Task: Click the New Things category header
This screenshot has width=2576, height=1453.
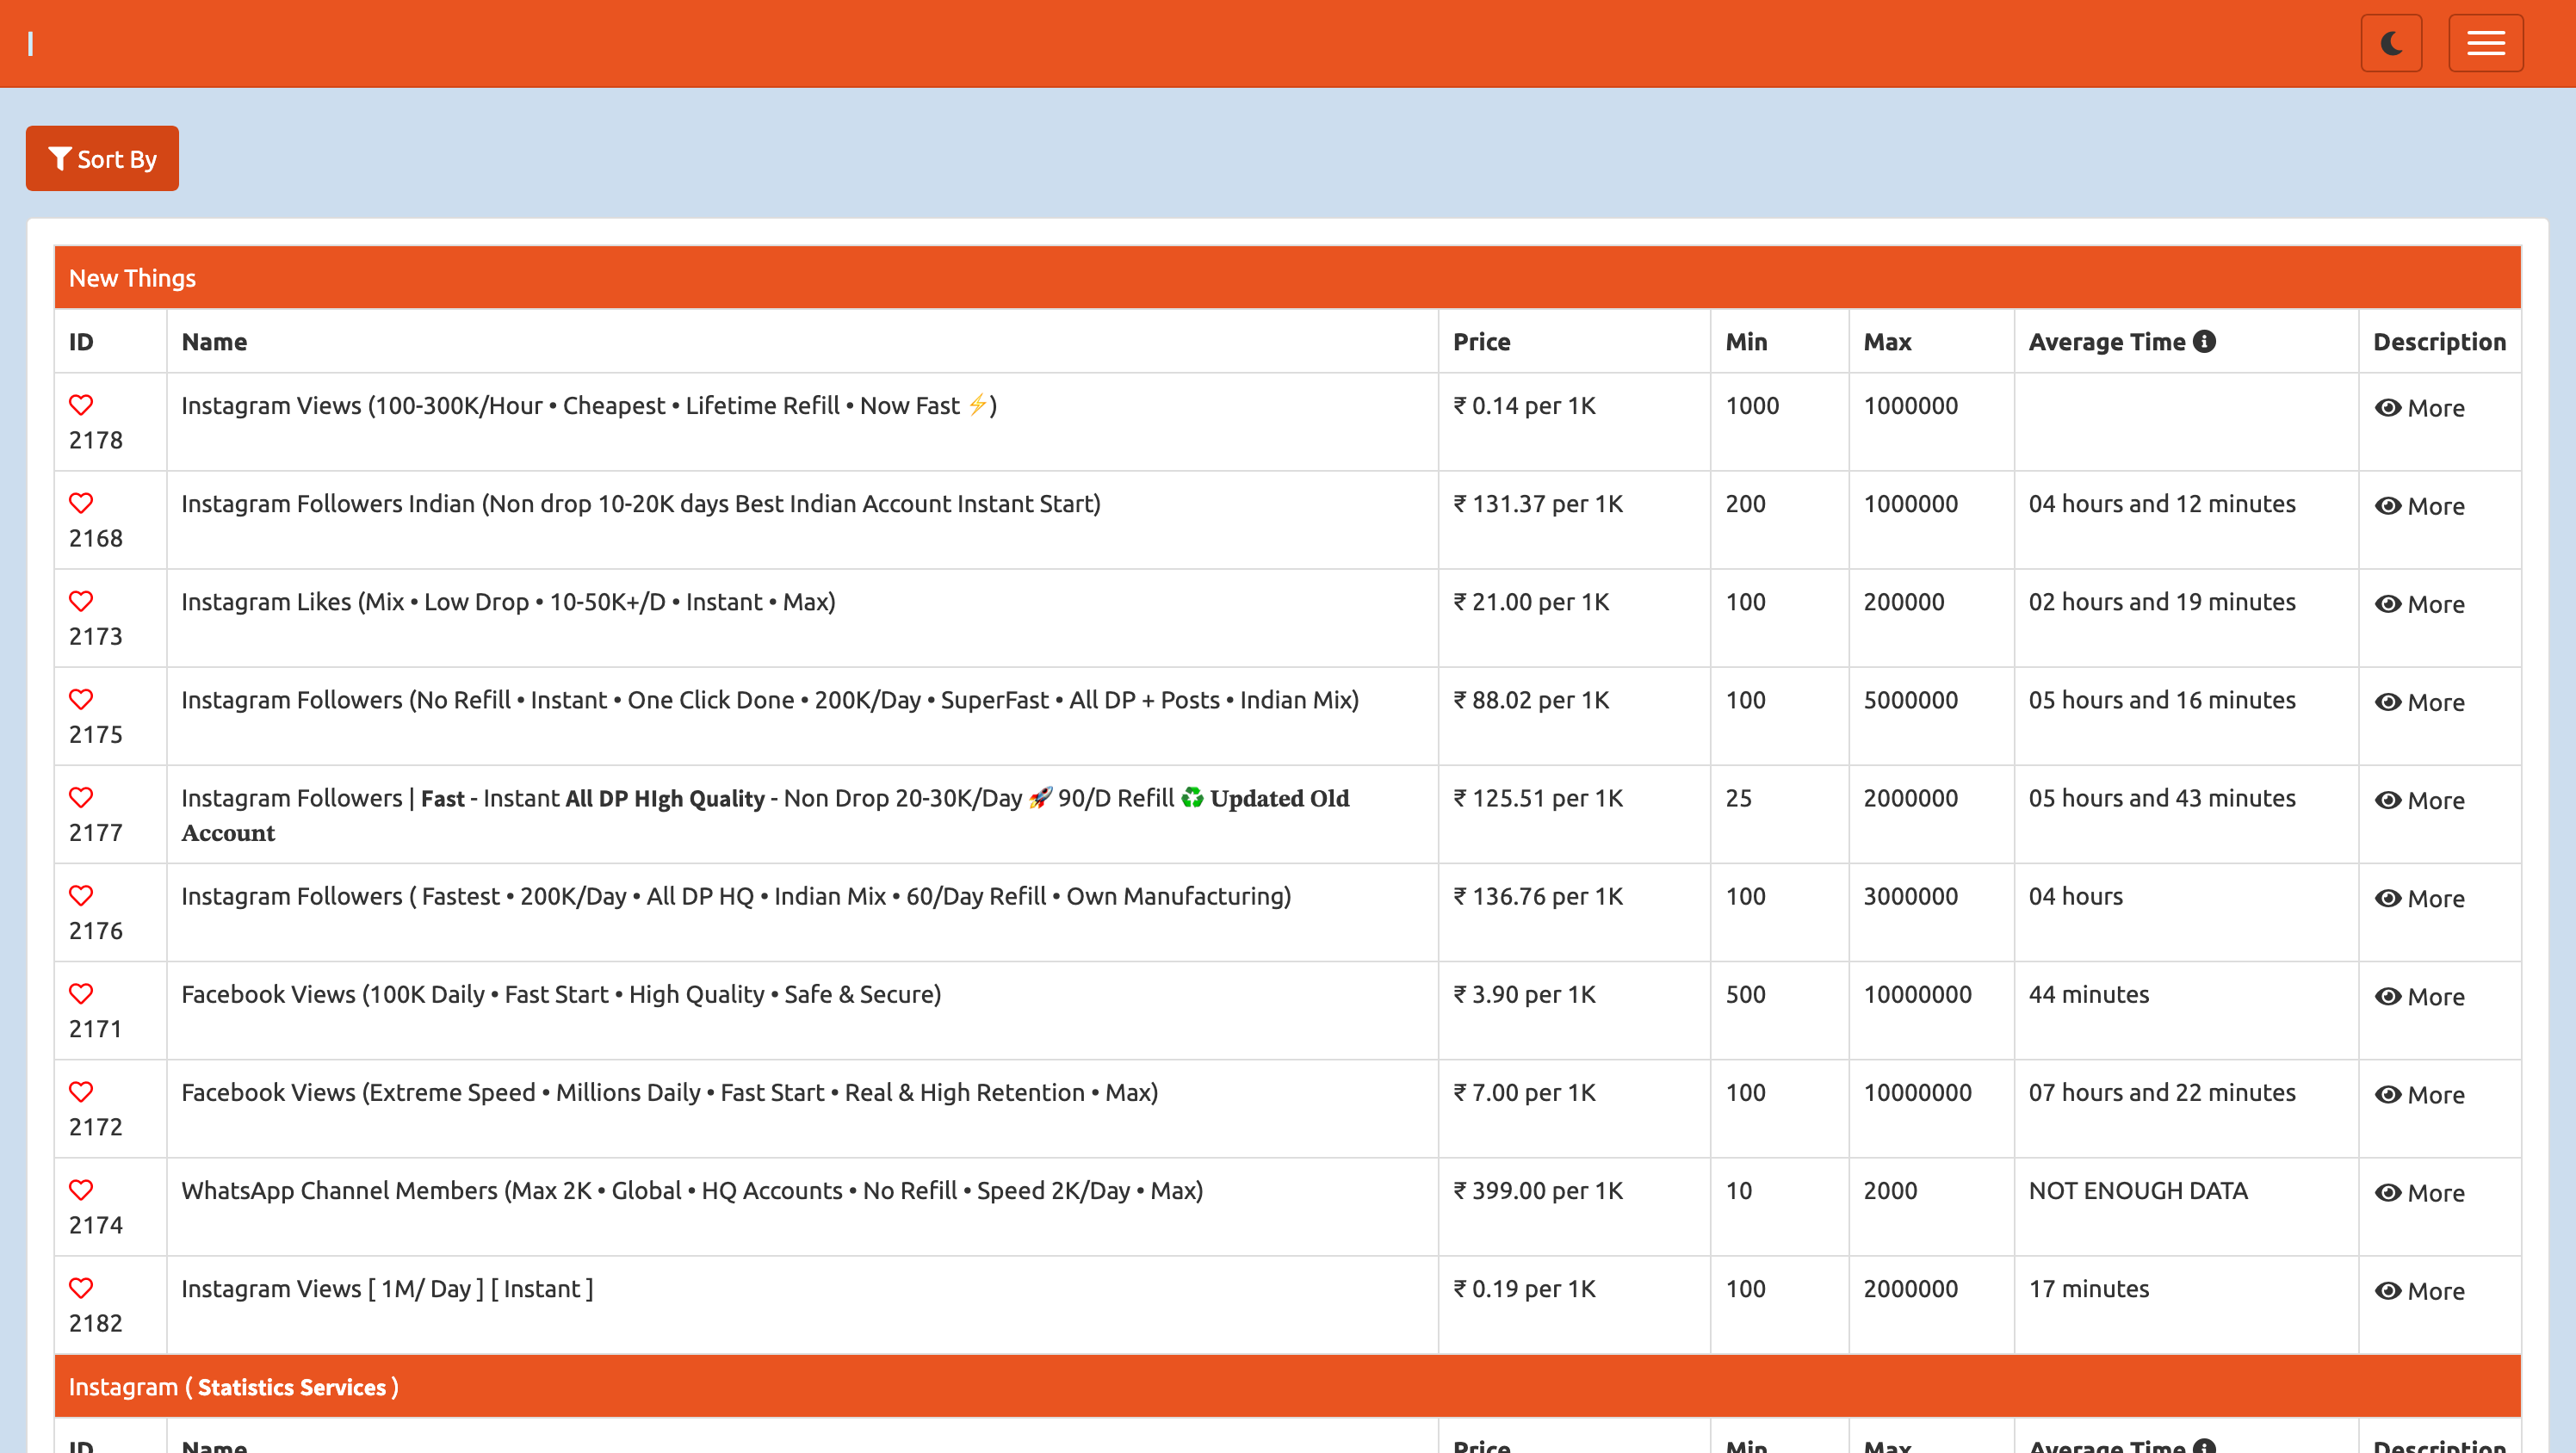Action: 132,278
